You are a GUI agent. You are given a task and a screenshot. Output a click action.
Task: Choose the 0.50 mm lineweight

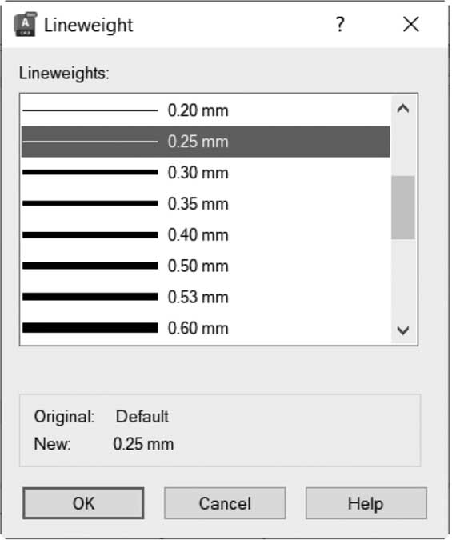coord(206,266)
